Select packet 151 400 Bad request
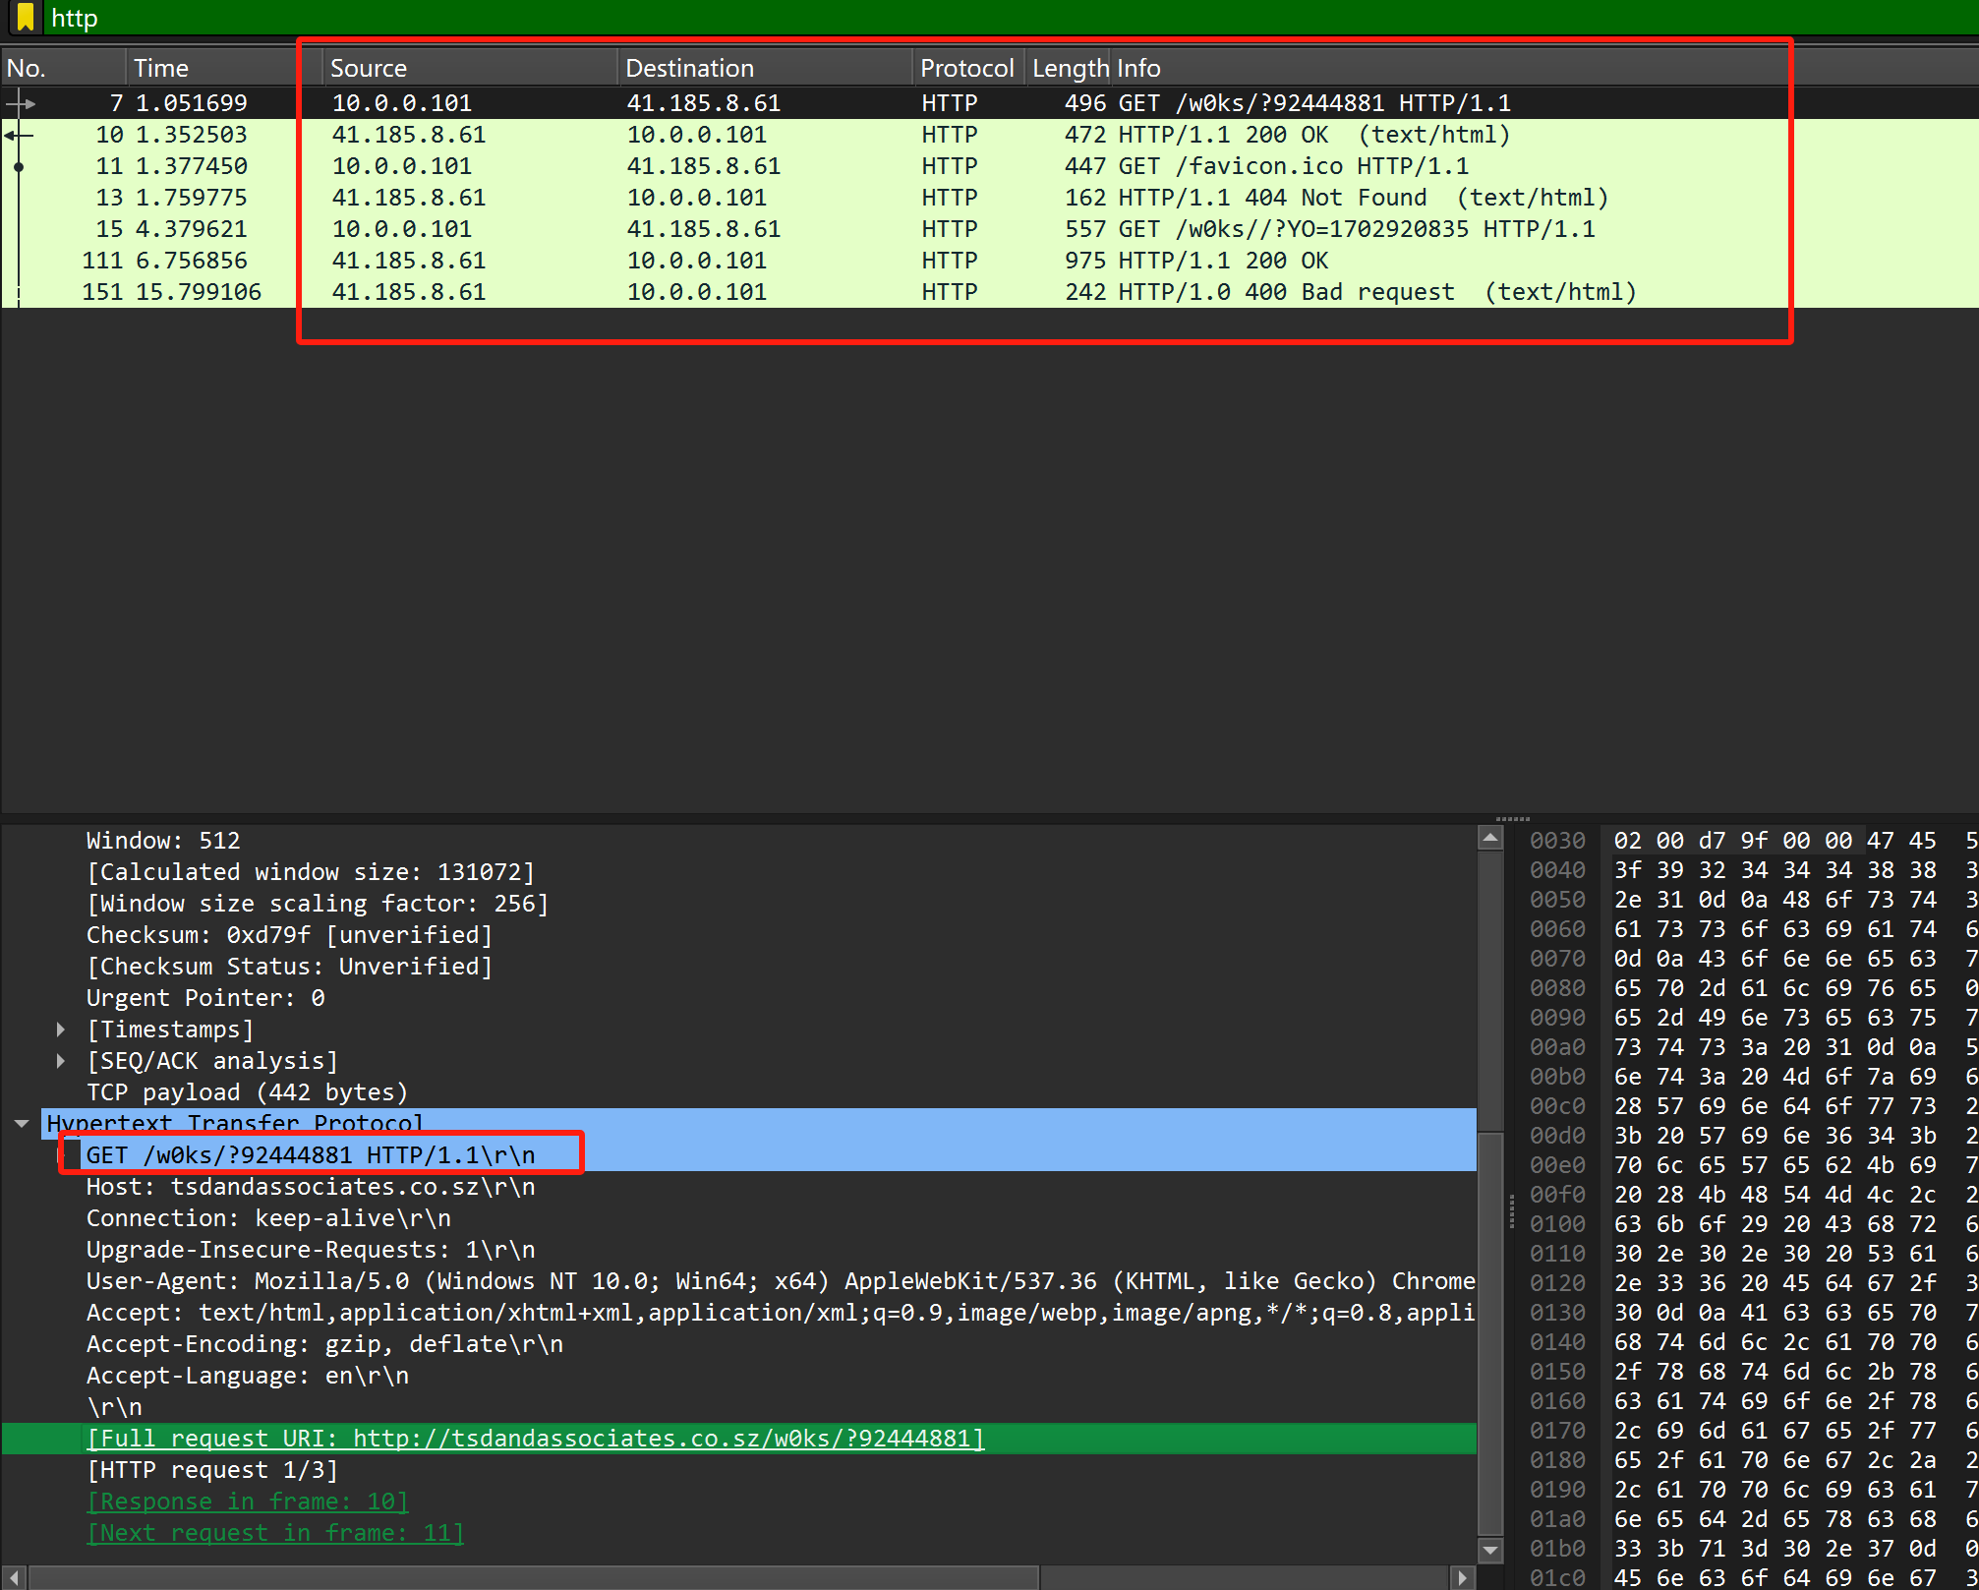 989,292
